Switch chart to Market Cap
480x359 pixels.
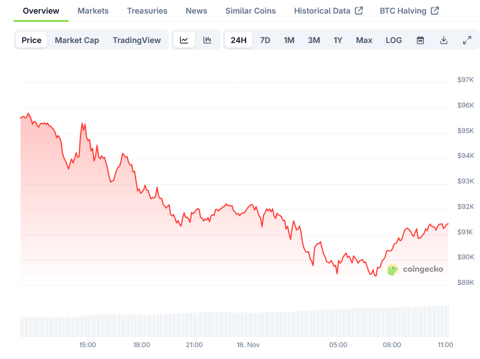click(77, 40)
